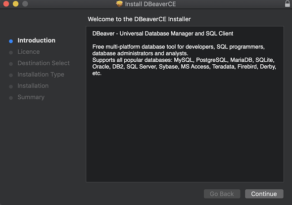Select the Licence step in sidebar
The width and height of the screenshot is (292, 205).
(x=29, y=52)
